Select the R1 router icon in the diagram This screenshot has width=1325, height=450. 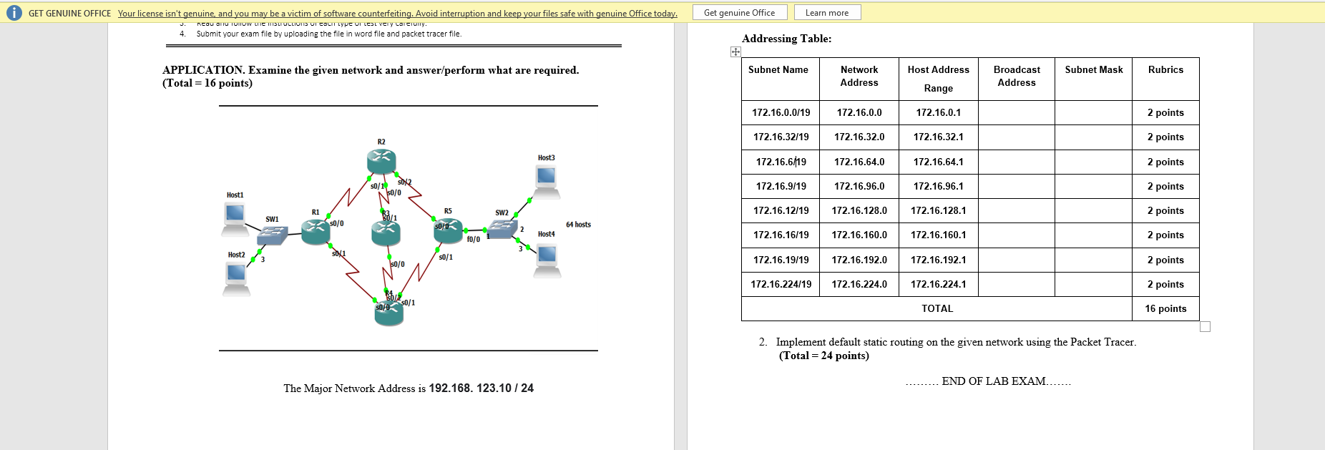click(x=316, y=231)
